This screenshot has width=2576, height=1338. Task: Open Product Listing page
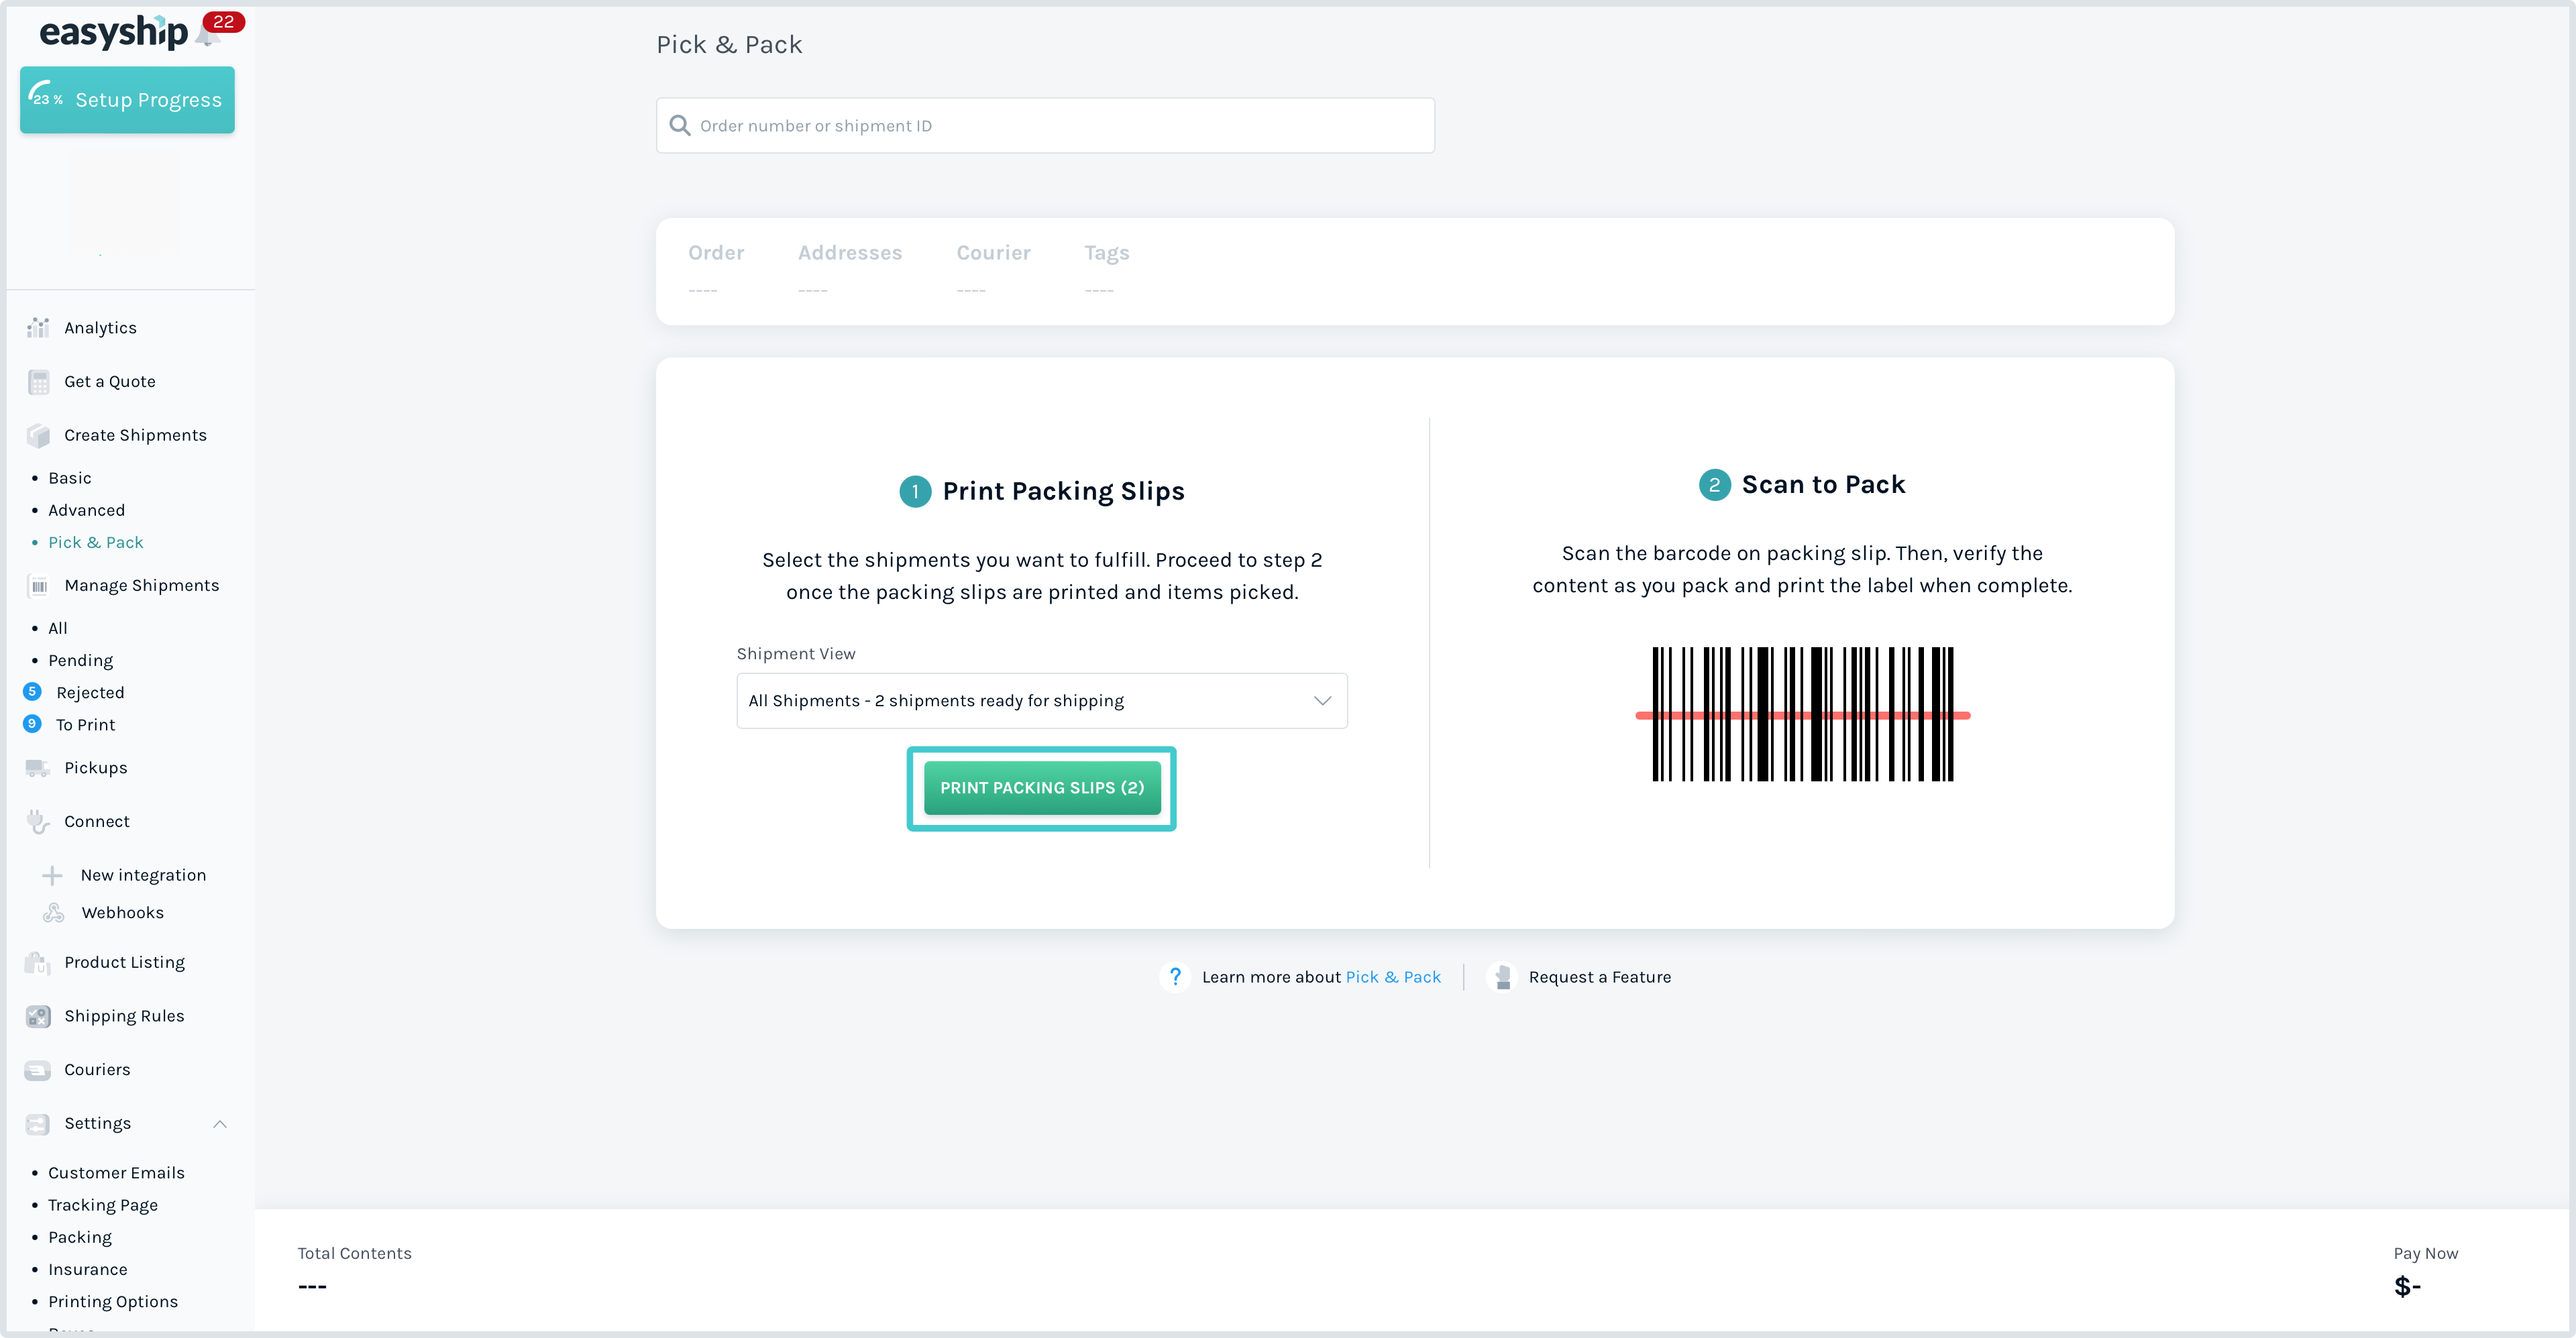[x=124, y=963]
